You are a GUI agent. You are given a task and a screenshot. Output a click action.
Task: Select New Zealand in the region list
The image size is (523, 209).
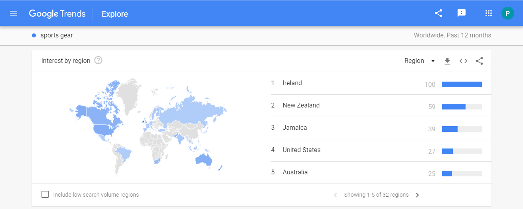[x=301, y=105]
